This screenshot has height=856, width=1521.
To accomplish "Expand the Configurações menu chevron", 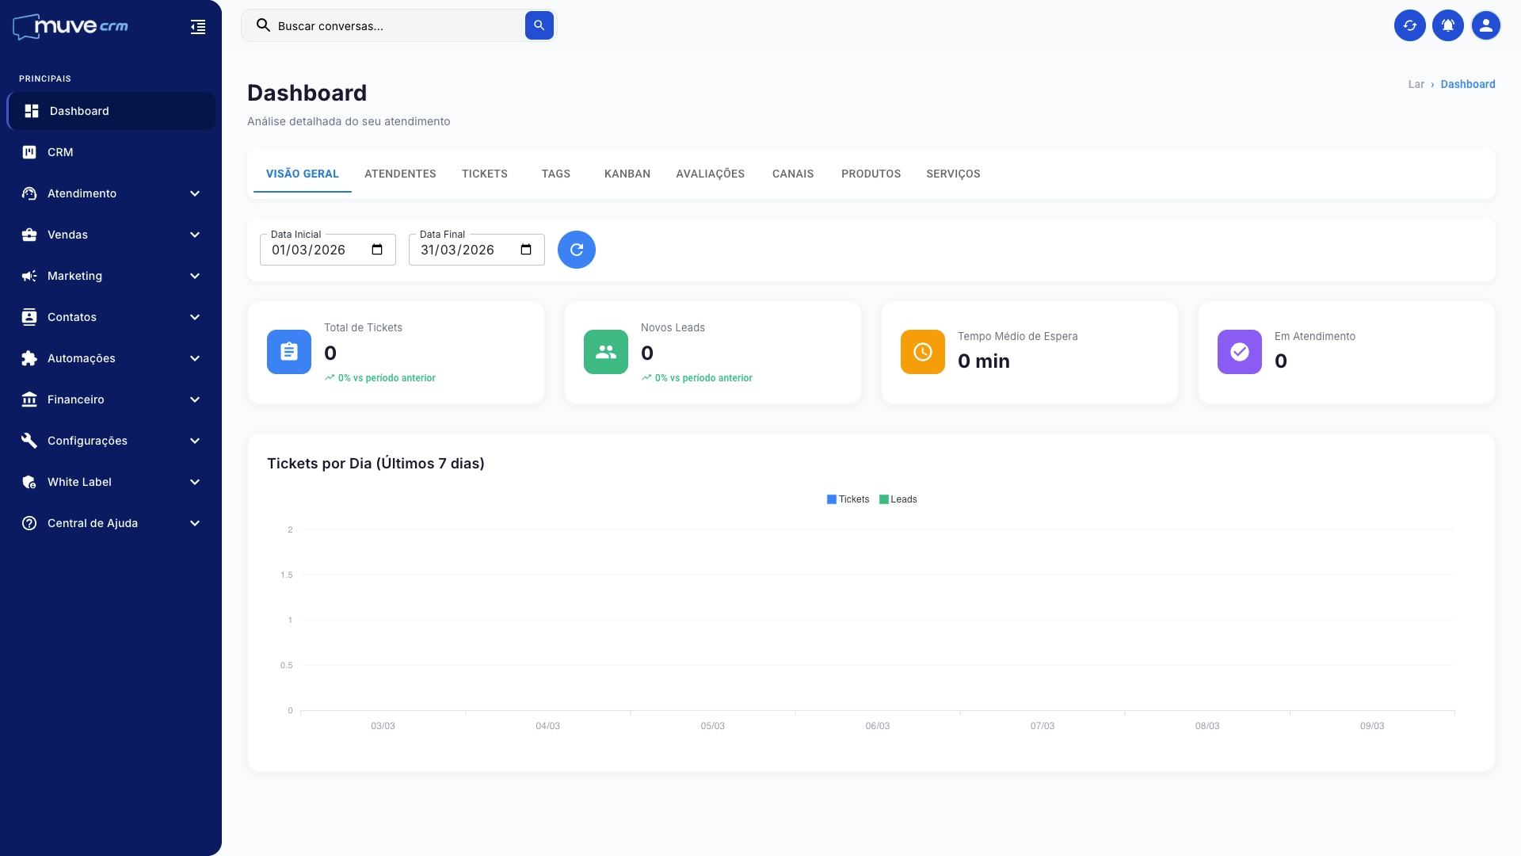I will (x=195, y=441).
